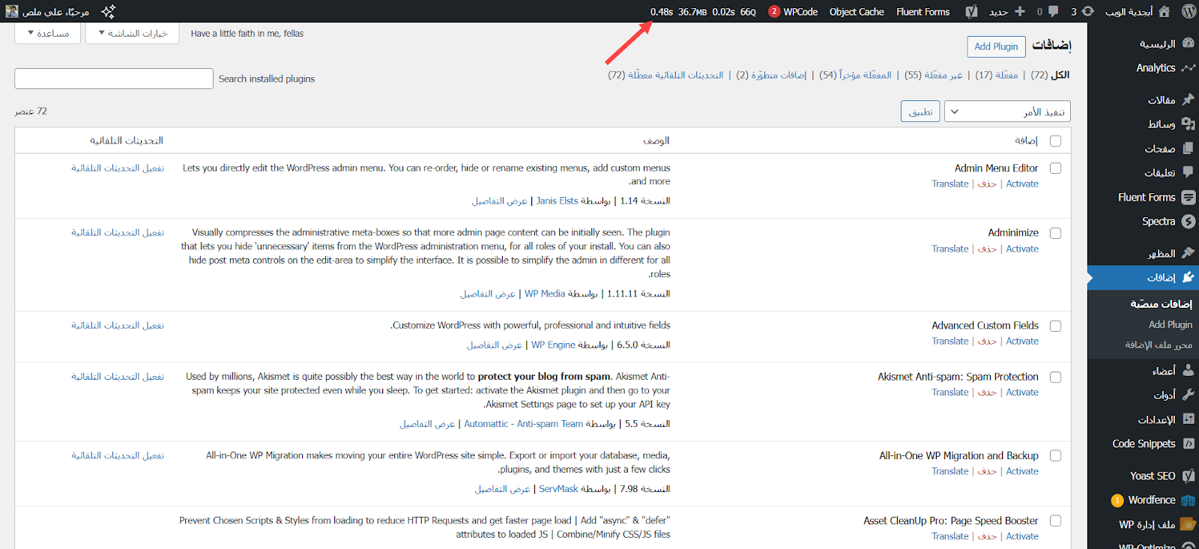Open the Object Cache admin bar item
Viewport: 1199px width, 549px height.
click(857, 11)
